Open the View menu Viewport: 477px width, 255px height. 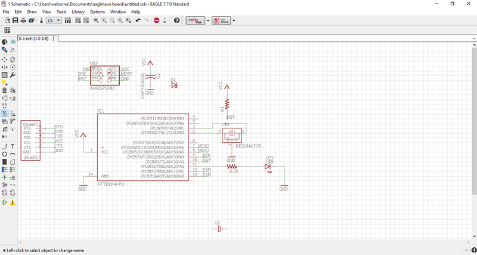47,12
